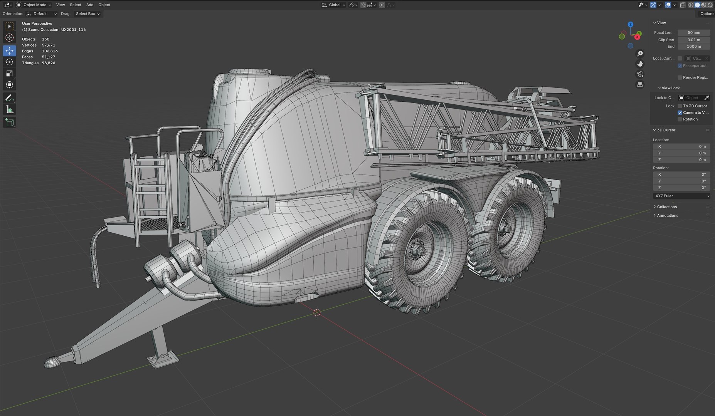Pick the Measure tool
This screenshot has height=416, width=715.
pos(10,110)
